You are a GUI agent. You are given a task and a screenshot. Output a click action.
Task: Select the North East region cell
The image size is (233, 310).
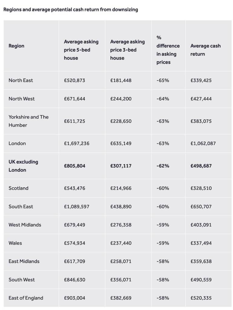21,80
